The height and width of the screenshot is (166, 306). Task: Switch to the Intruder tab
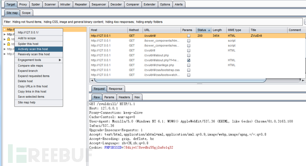coord(65,4)
